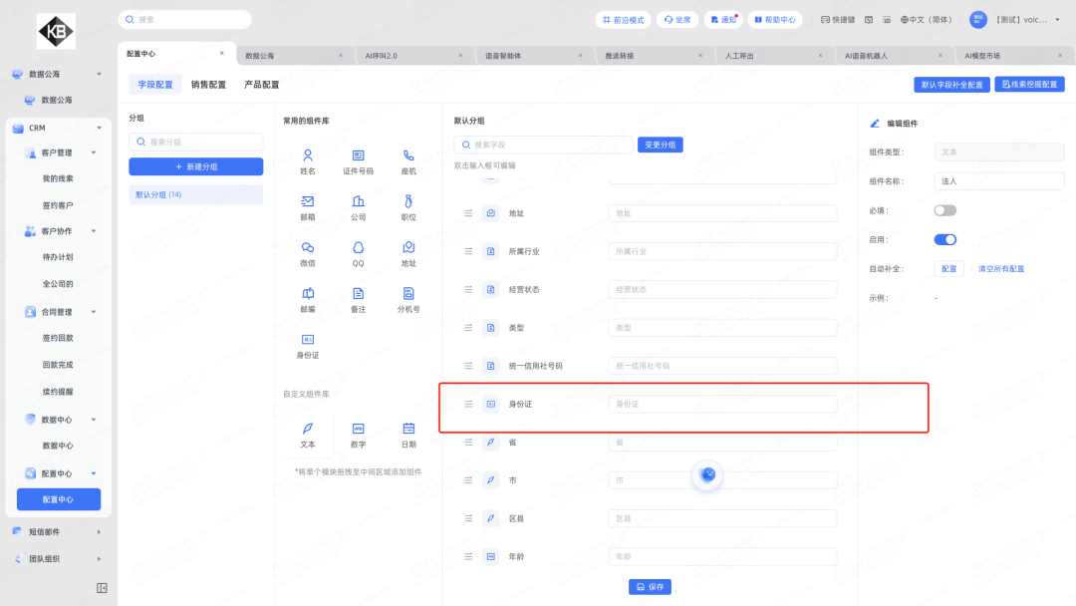Click the drag handle of the 身份证 row
The image size is (1076, 606).
[x=468, y=404]
